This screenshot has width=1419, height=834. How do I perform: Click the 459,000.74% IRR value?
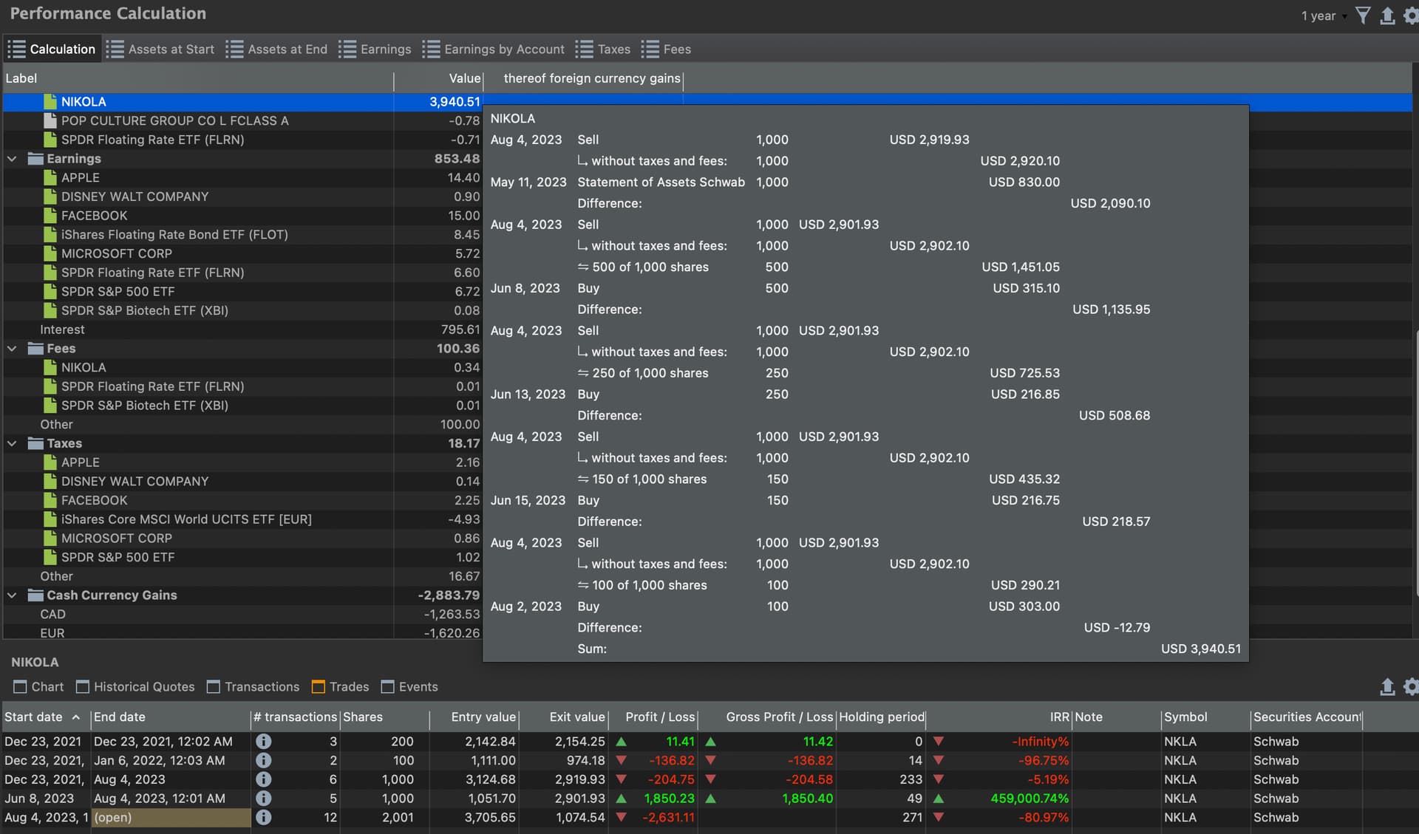1030,799
